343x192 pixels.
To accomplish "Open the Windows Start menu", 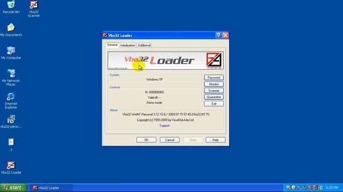I will click(13, 188).
